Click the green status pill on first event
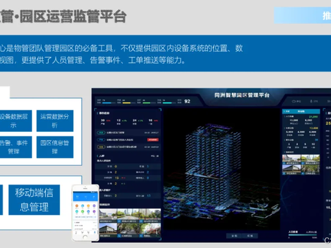This screenshot has height=248, width=331. click(101, 132)
